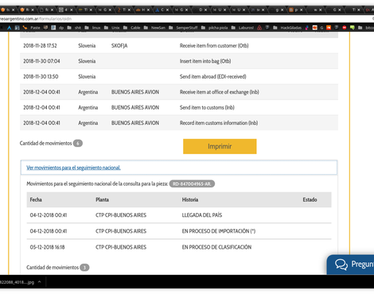The width and height of the screenshot is (374, 294).
Task: Click the chat bubbles icon beside Pregunt
Action: point(341,265)
